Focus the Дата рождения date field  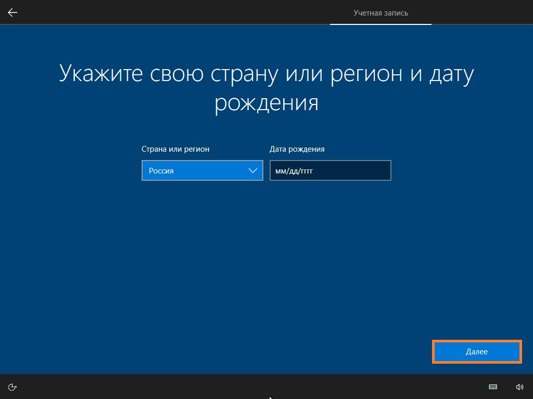tap(331, 170)
